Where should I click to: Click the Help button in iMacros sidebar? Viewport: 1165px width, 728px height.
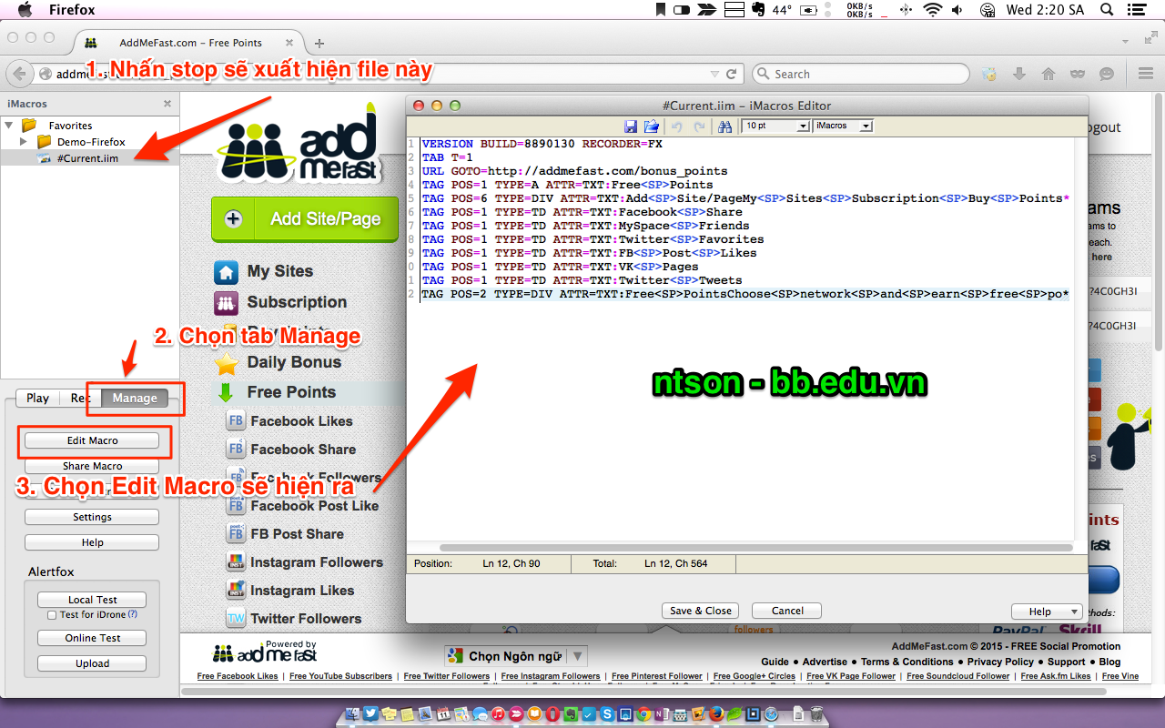(x=92, y=542)
